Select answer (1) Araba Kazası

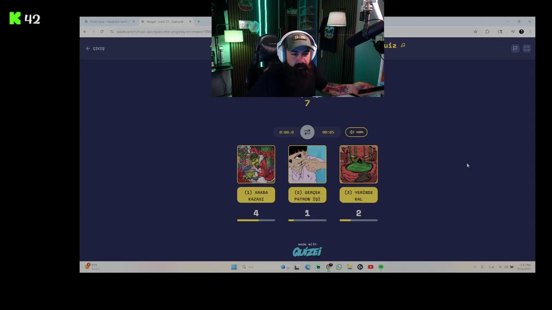tap(256, 195)
